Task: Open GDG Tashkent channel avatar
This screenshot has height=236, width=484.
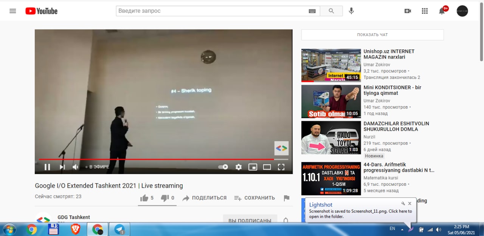Action: click(x=43, y=218)
